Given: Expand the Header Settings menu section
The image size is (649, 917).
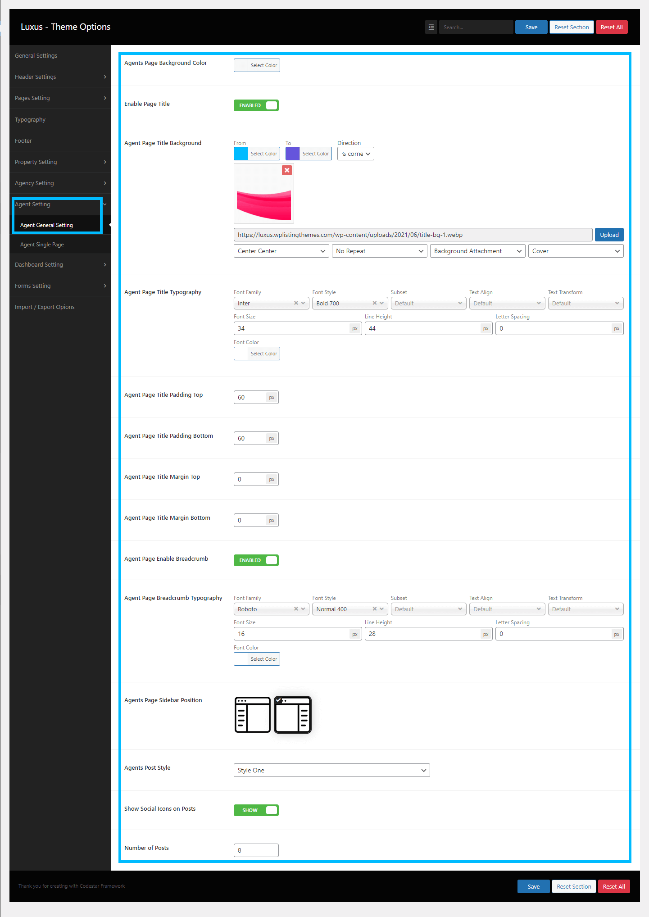Looking at the screenshot, I should 60,77.
